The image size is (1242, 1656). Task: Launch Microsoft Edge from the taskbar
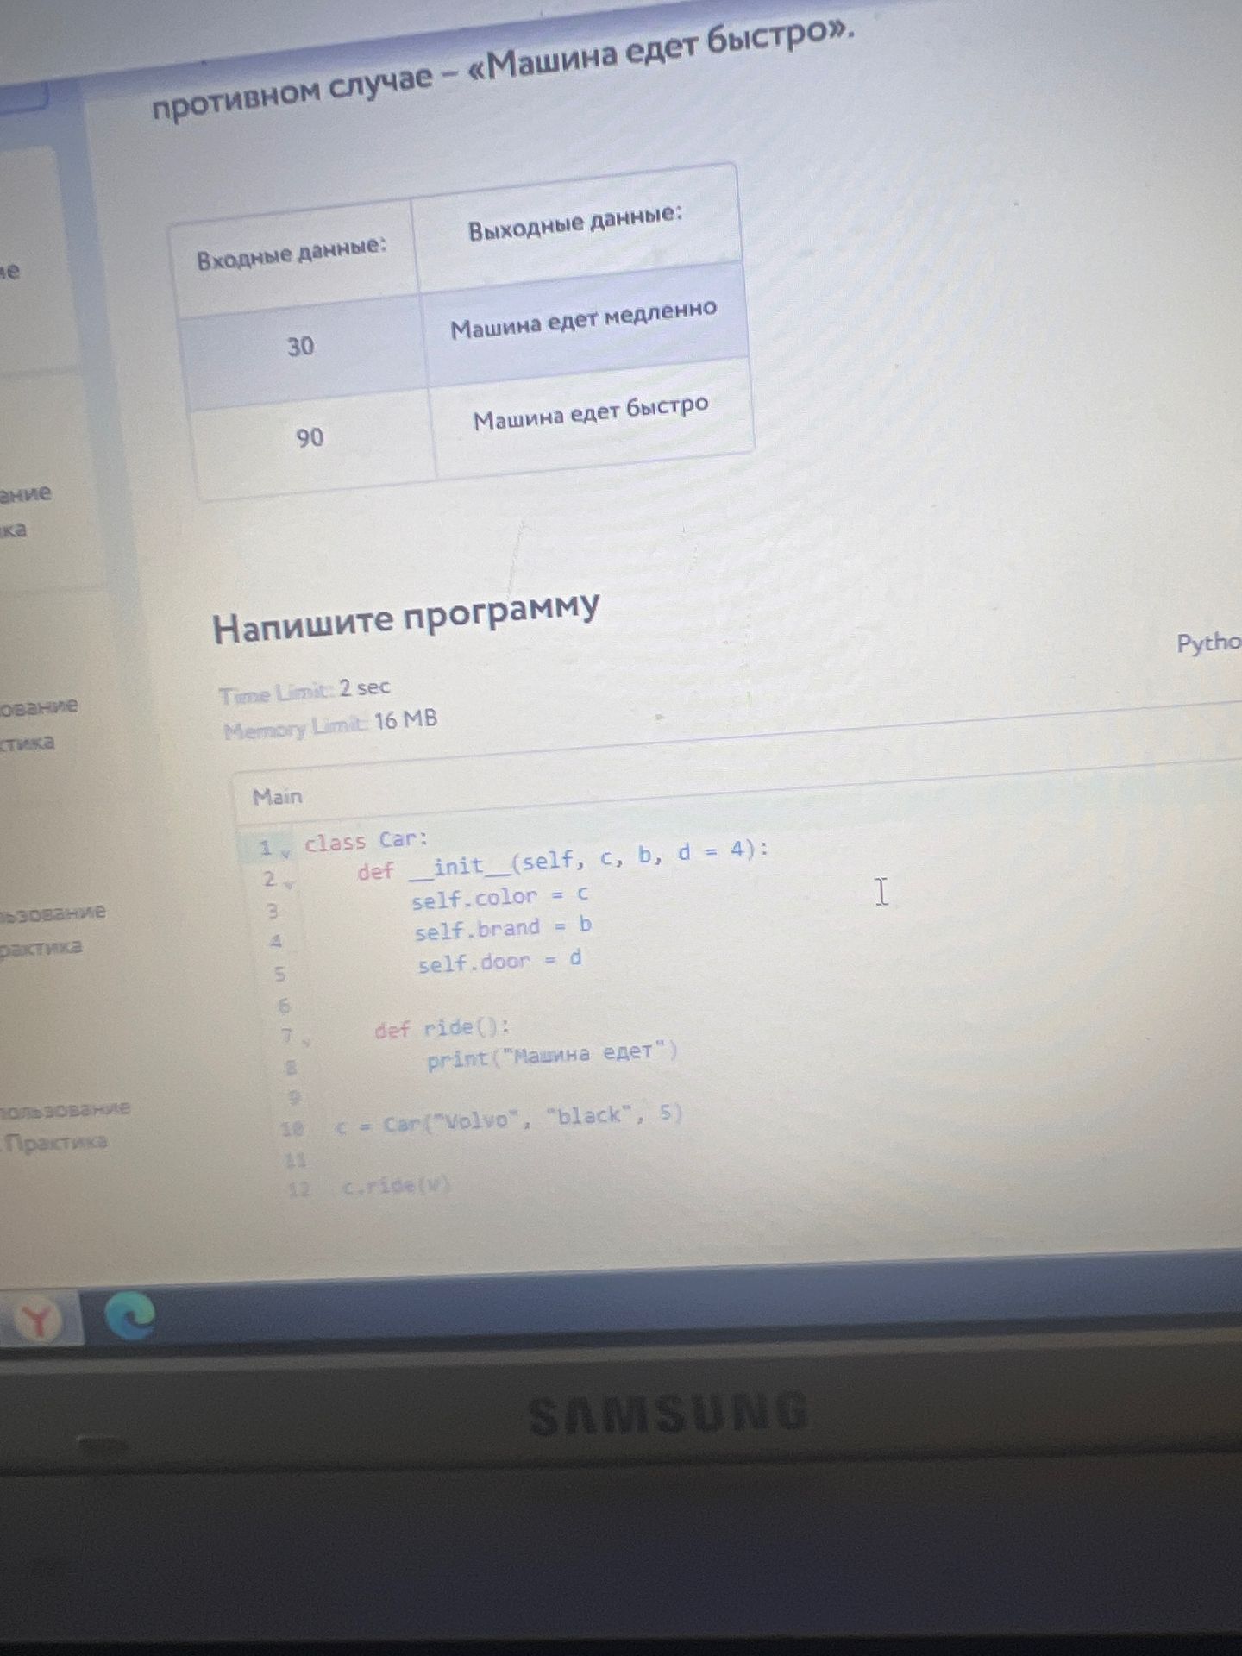[129, 1315]
